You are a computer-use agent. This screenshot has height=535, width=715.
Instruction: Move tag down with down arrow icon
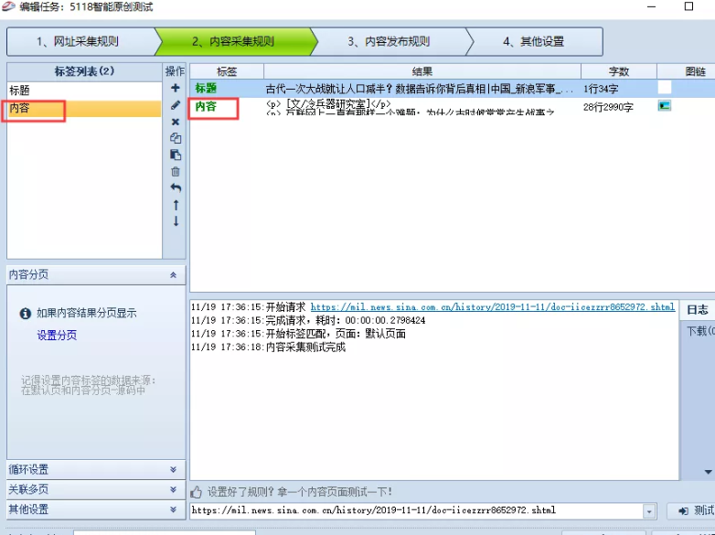pos(176,221)
